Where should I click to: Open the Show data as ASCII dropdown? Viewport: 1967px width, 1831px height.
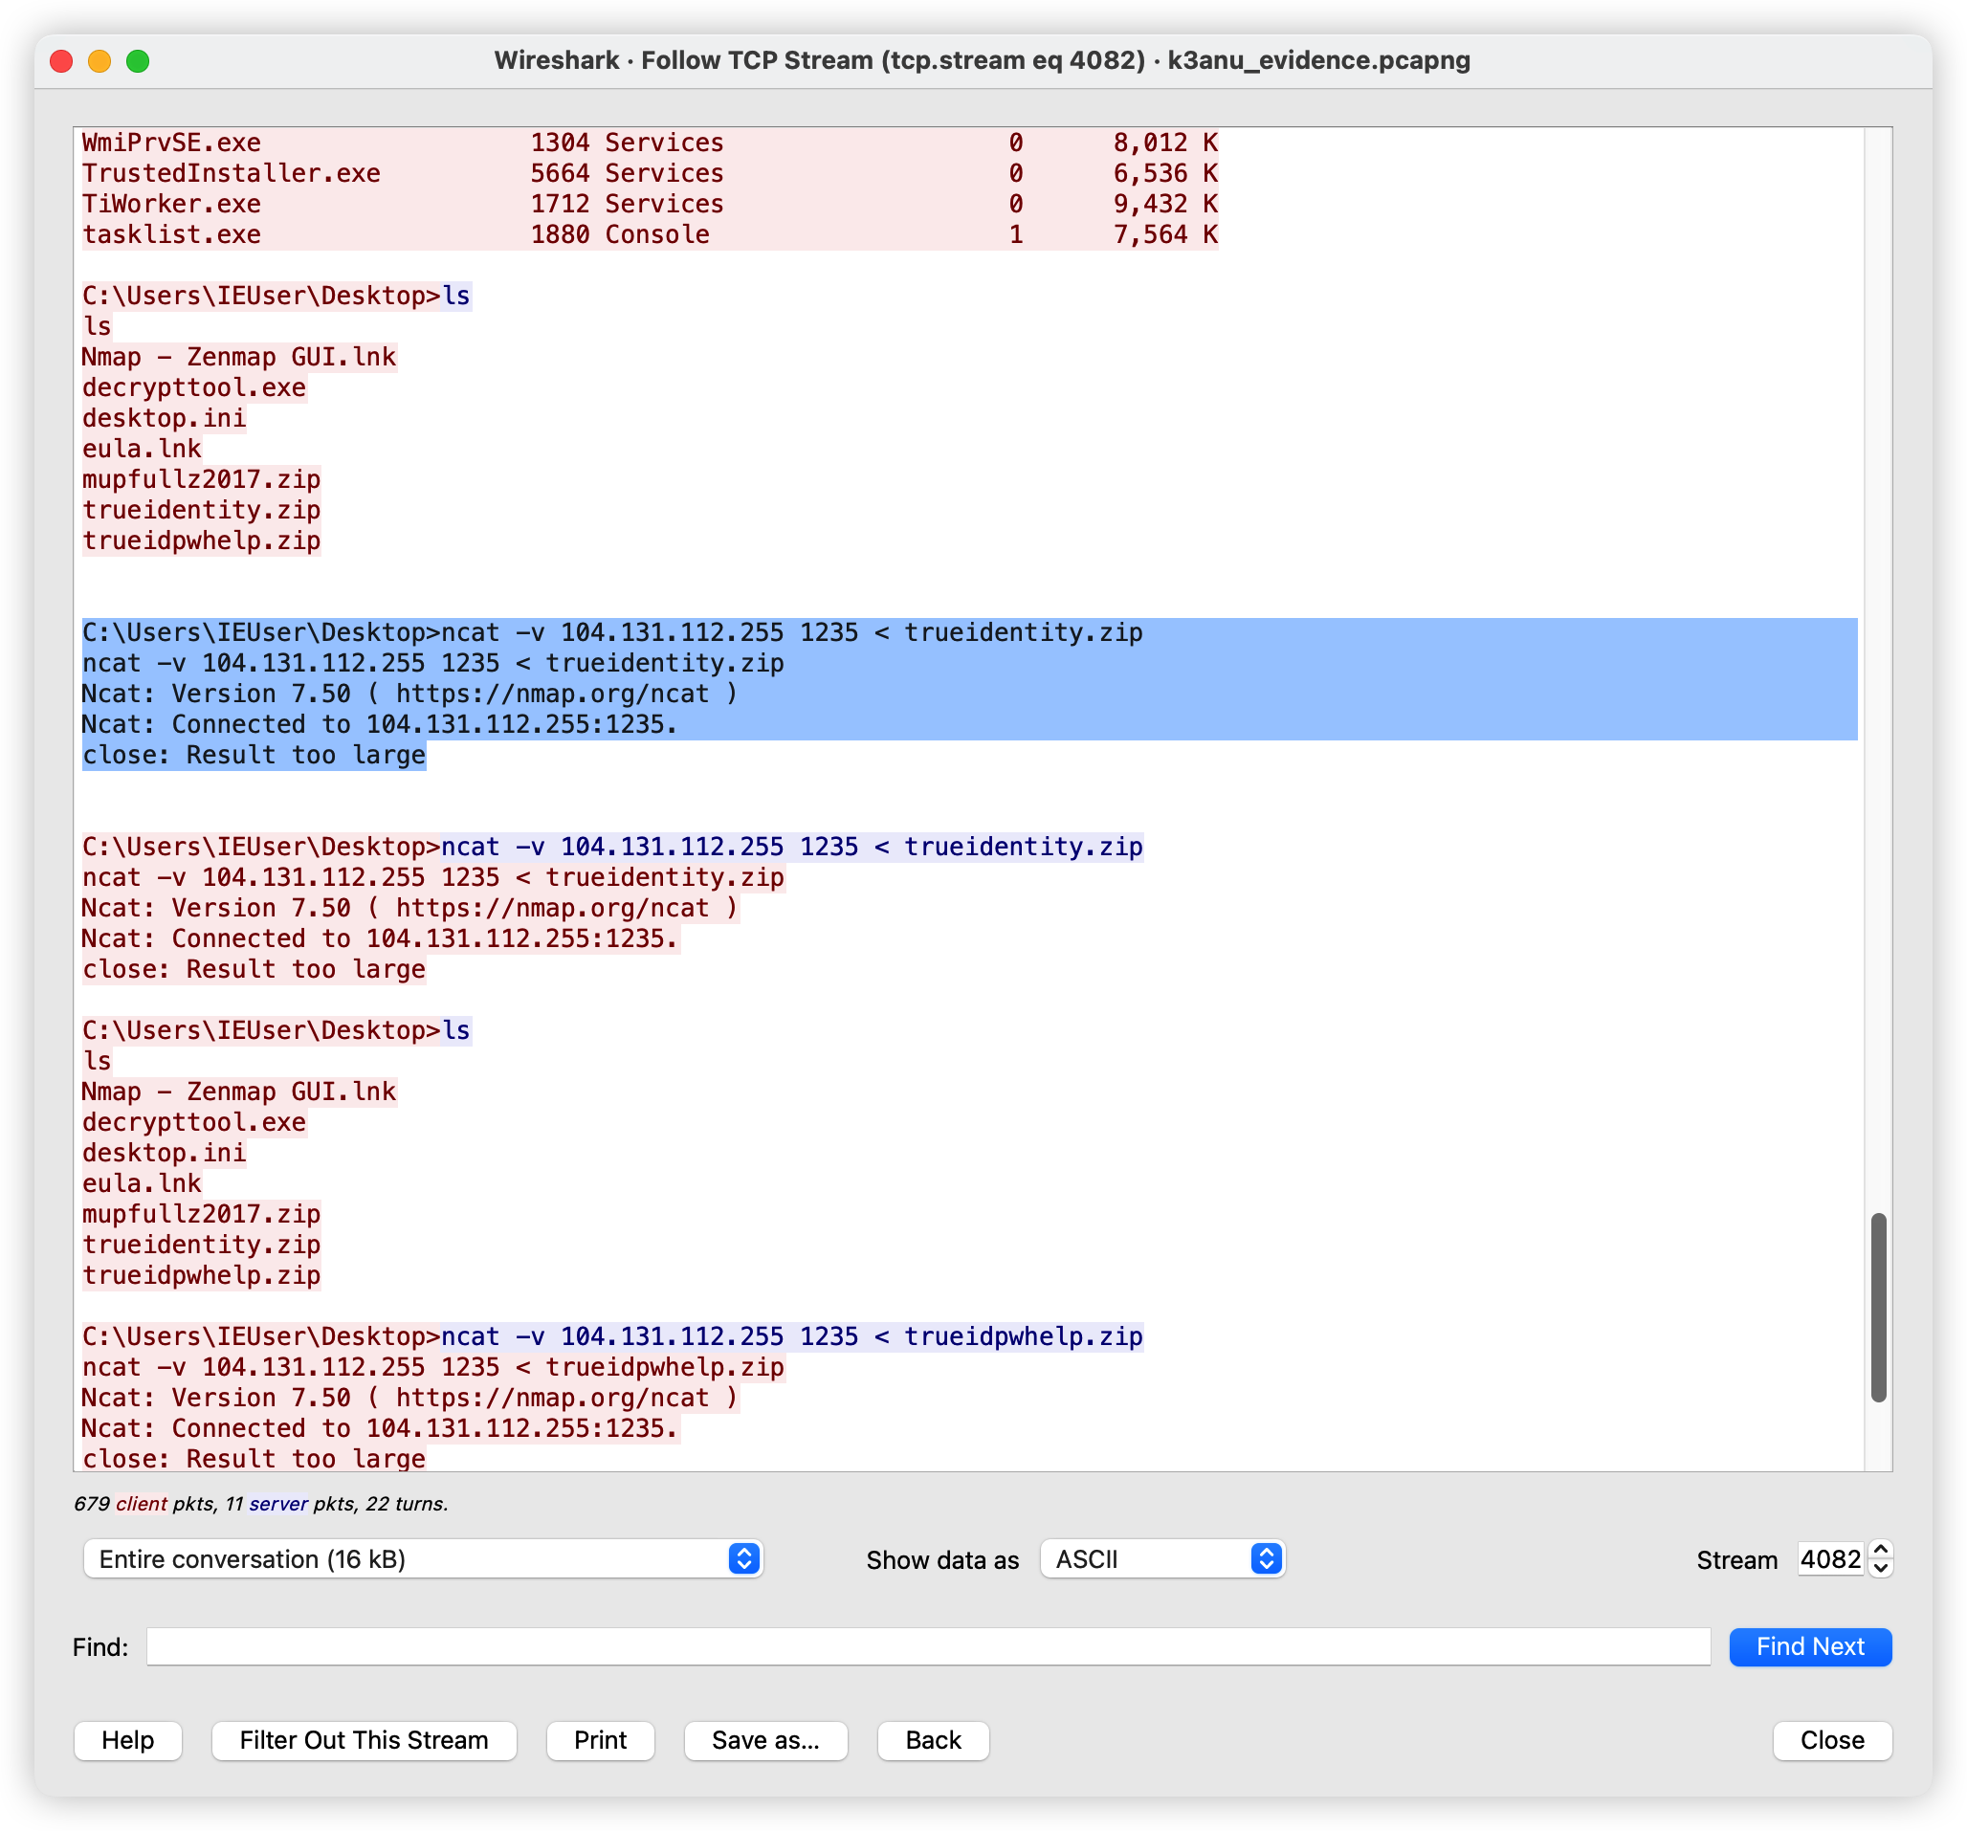pyautogui.click(x=1161, y=1559)
